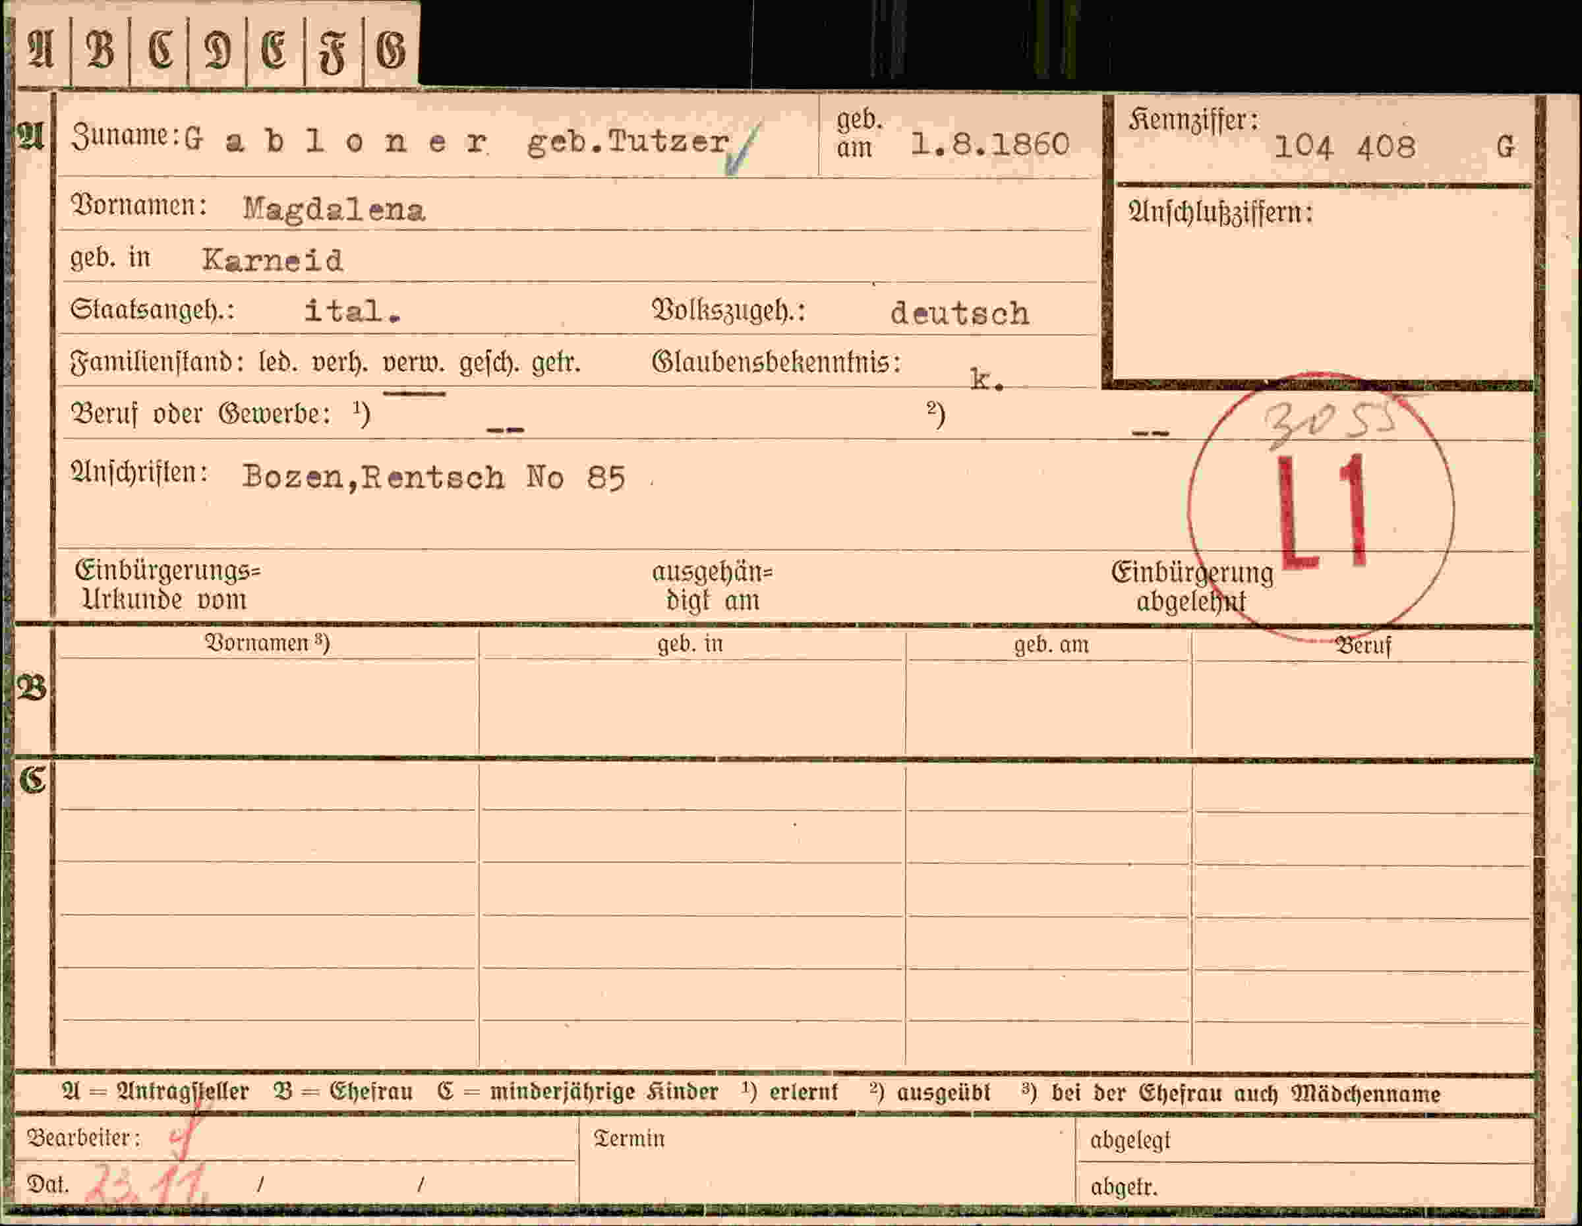Click ethnicity value 'deutsch'

coord(960,314)
